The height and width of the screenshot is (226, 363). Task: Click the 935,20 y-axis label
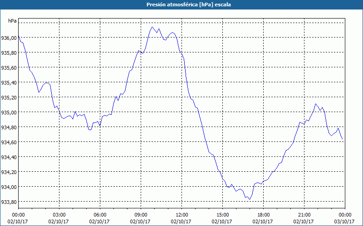9,98
